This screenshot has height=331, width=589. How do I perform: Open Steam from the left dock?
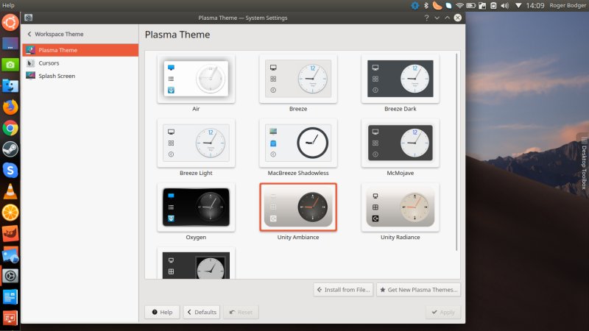tap(10, 149)
